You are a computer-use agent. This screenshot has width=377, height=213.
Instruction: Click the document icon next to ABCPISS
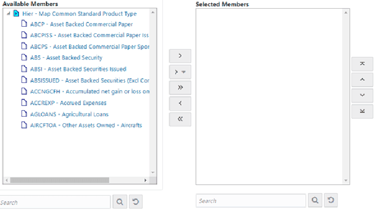(24, 35)
